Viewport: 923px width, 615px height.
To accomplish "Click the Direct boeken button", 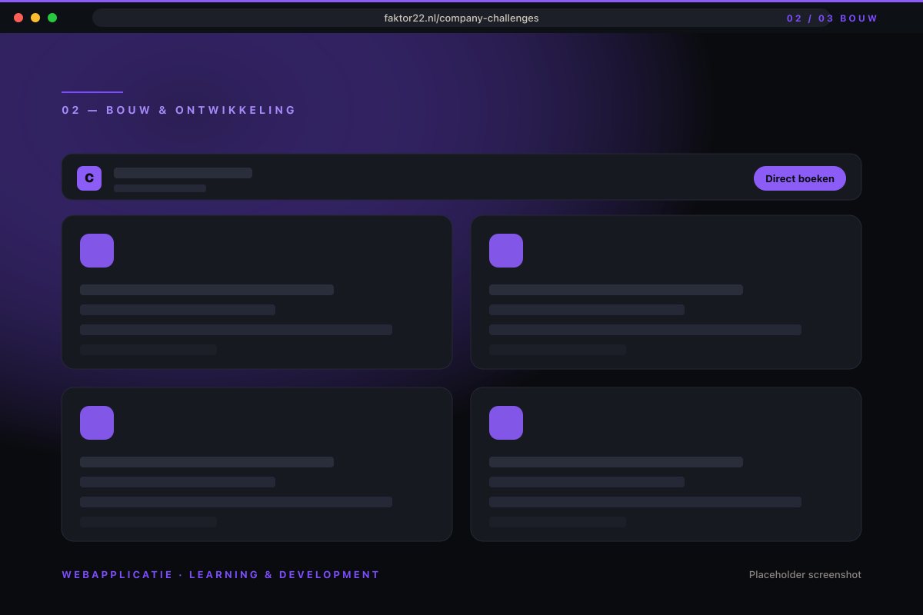I will (800, 178).
